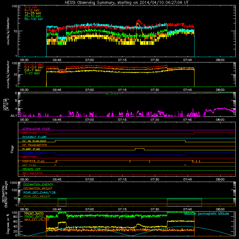This screenshot has width=239, height=239.
Task: Click the REAR_DEC_WEIGHT legend label
Action: (37, 197)
